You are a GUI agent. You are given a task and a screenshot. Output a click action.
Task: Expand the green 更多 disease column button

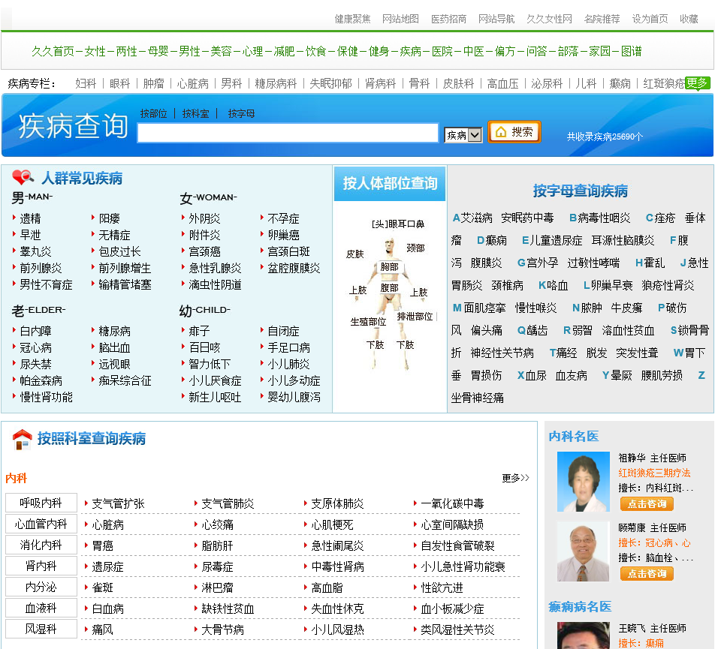coord(697,83)
